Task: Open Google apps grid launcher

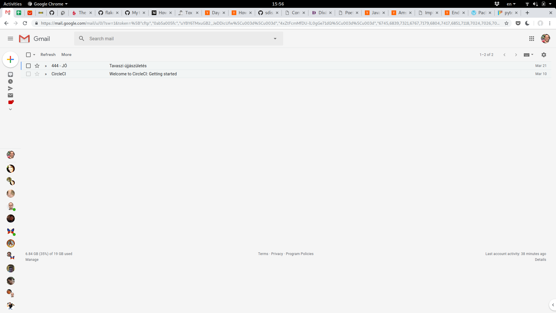Action: coord(532,39)
